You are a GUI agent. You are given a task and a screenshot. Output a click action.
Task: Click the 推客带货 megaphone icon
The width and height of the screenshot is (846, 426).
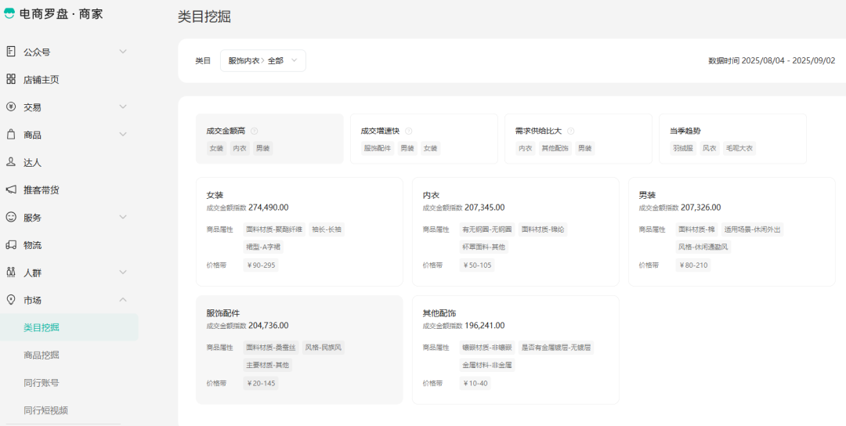[x=11, y=190]
